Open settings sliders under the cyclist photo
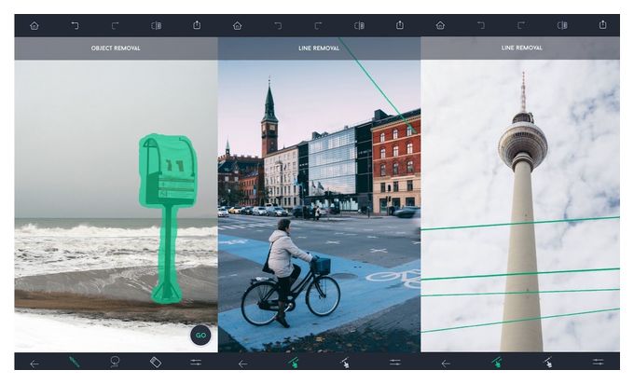The height and width of the screenshot is (384, 634). [395, 363]
